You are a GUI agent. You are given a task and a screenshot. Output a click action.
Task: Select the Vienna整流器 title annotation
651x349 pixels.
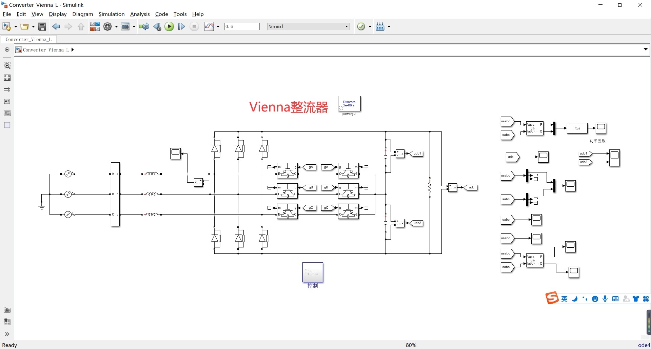289,107
